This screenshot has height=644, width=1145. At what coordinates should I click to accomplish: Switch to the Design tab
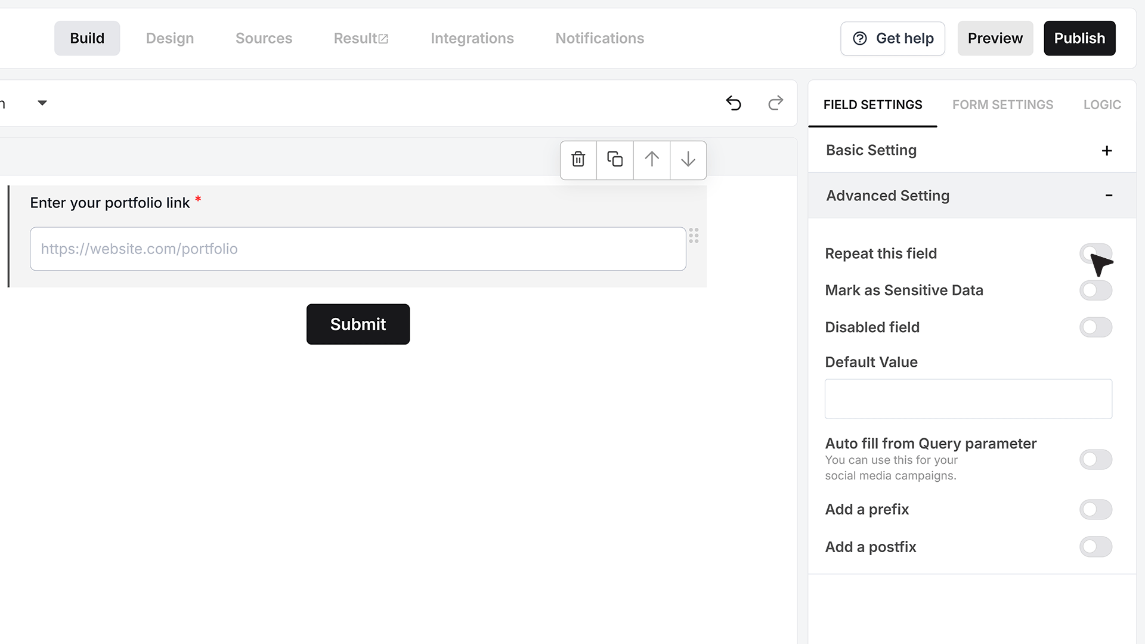170,38
